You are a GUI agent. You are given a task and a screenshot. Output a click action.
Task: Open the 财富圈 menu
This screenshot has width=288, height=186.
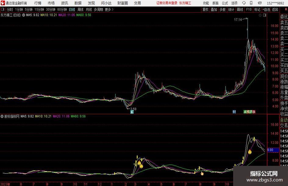pos(123,3)
